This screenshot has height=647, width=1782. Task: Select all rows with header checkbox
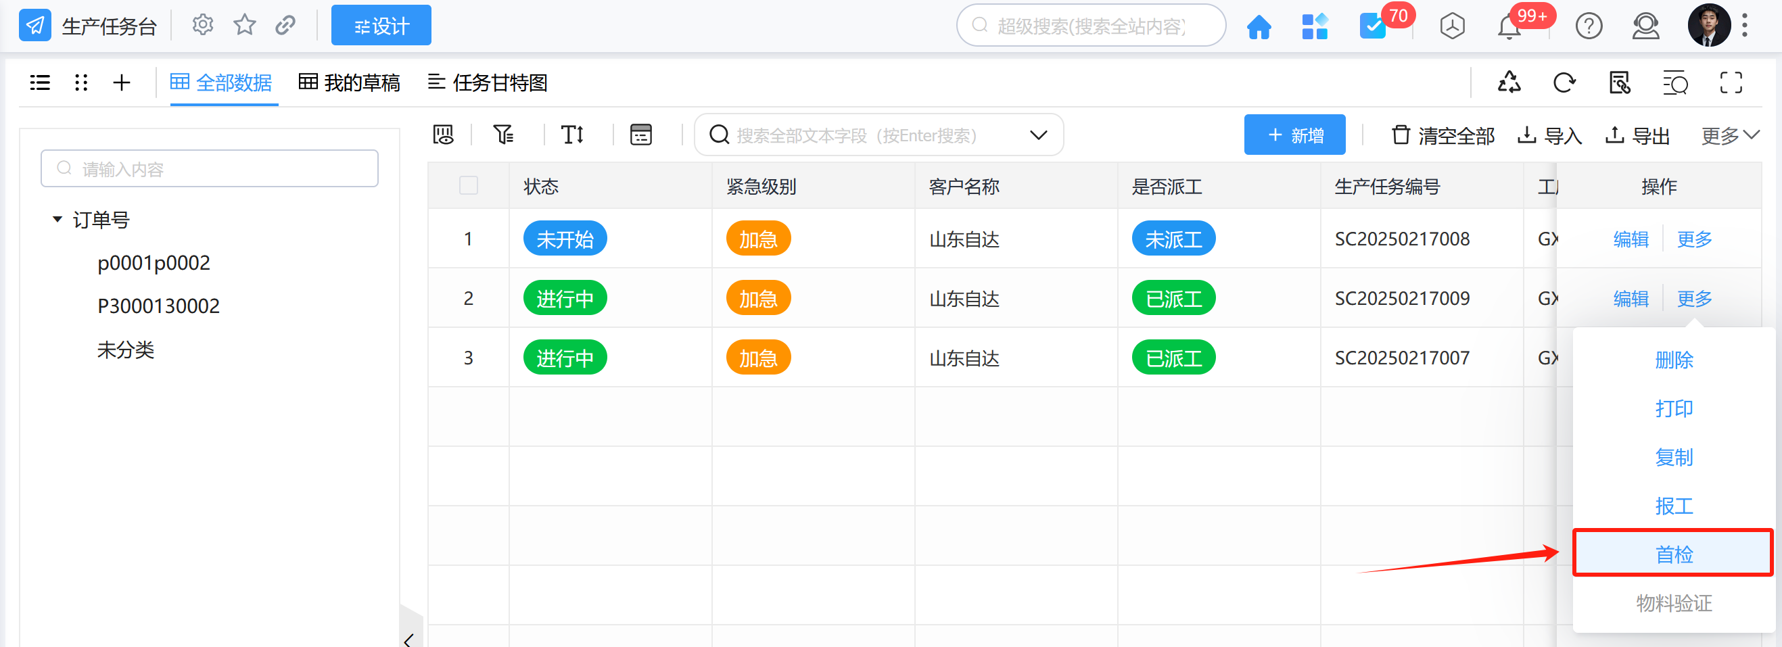[x=469, y=186]
